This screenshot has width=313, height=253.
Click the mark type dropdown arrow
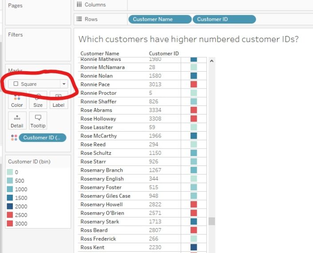click(64, 84)
